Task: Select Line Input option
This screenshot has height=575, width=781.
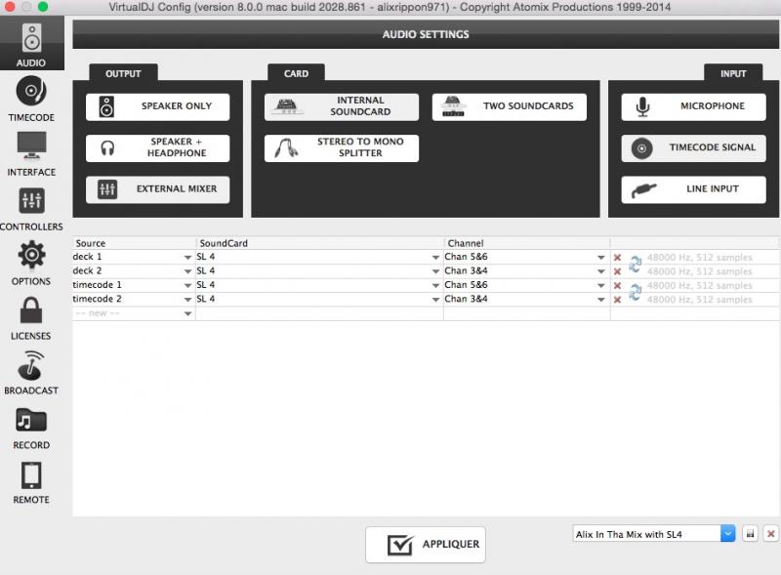Action: pyautogui.click(x=693, y=189)
